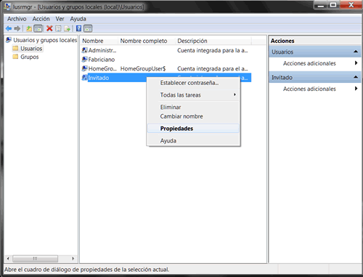
Task: Click Acciones adicionales link under Usuarios
Action: 309,63
